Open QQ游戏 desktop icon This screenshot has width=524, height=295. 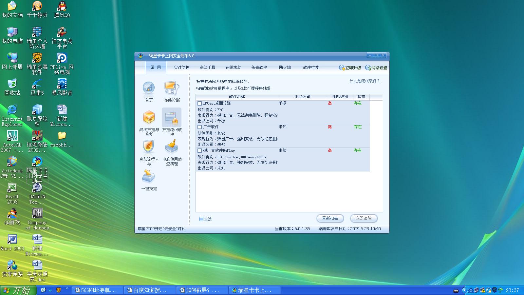coord(12,216)
